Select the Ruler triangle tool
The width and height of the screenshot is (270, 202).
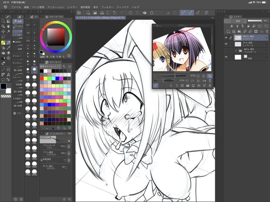pyautogui.click(x=3, y=75)
